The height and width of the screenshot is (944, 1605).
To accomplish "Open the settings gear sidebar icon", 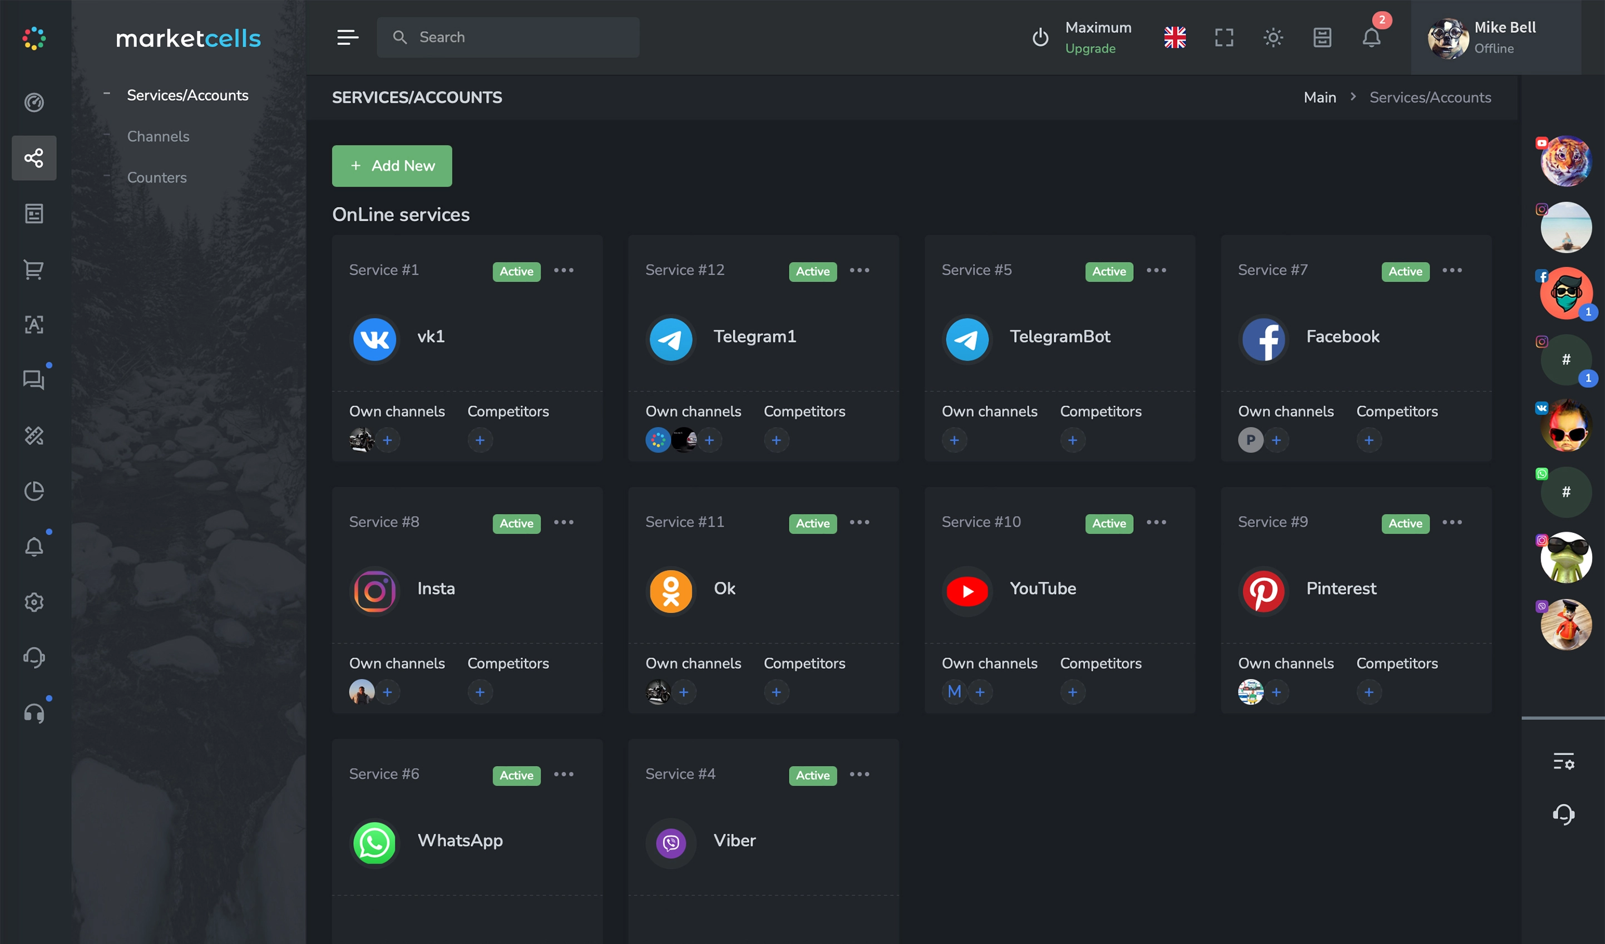I will pyautogui.click(x=34, y=602).
